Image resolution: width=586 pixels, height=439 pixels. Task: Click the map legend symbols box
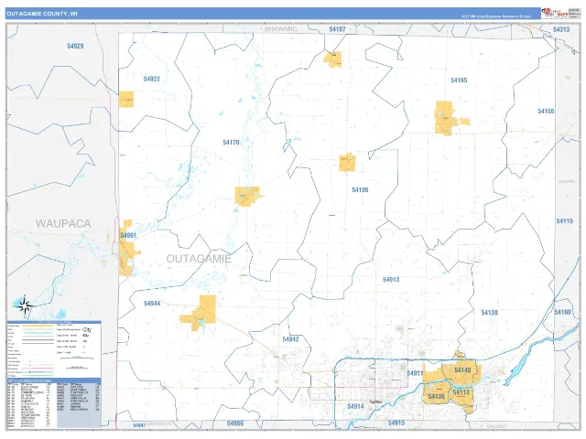click(x=54, y=349)
